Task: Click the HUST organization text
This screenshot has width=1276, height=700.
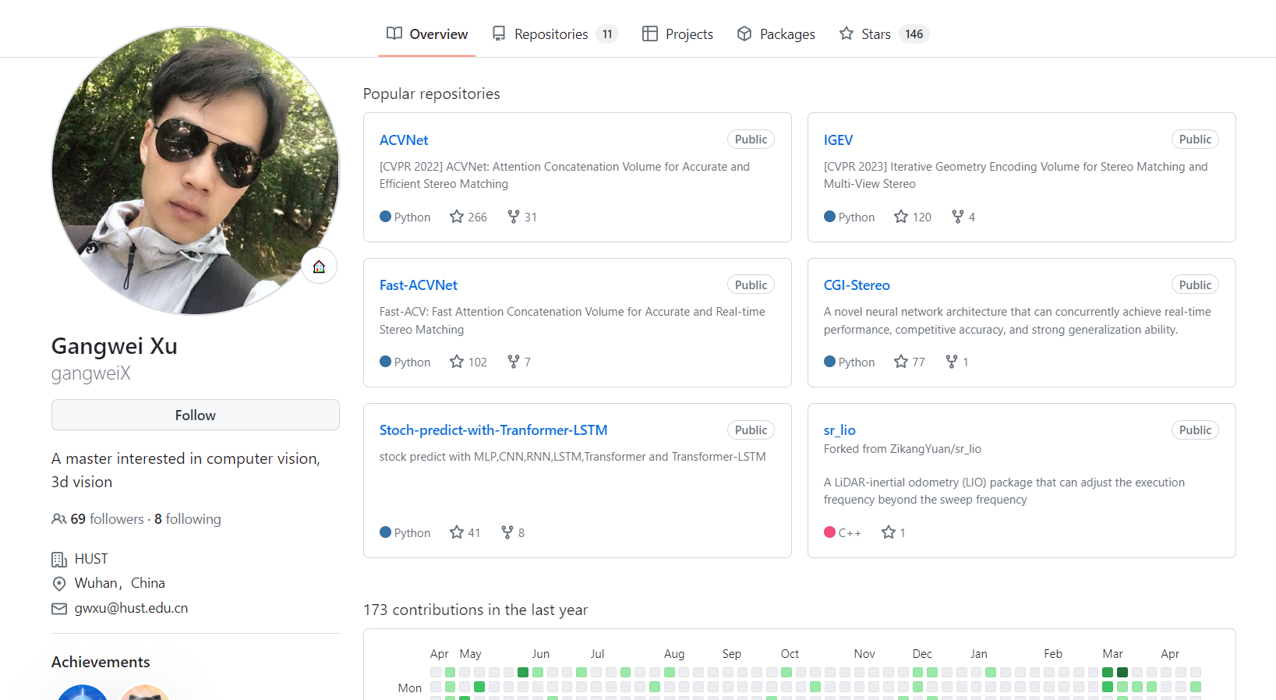Action: pyautogui.click(x=91, y=559)
